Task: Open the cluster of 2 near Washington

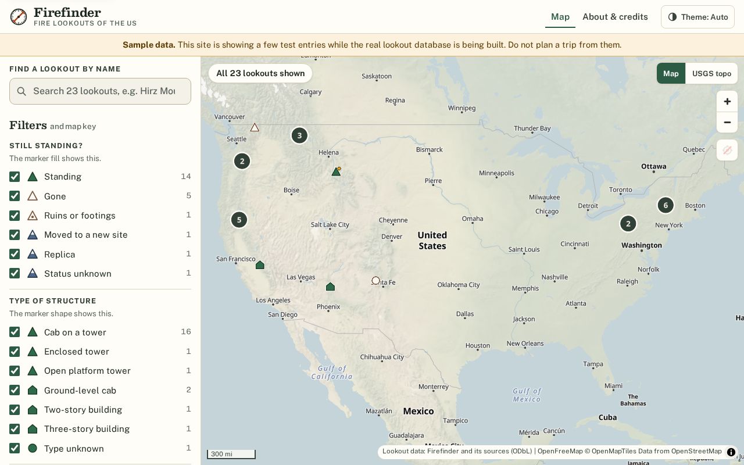Action: 628,224
